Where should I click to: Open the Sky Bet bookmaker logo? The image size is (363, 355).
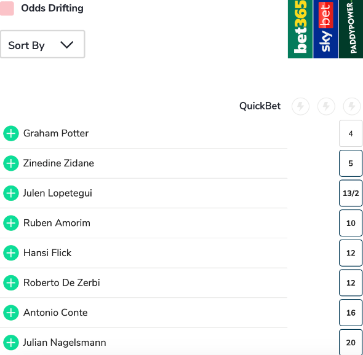click(325, 29)
